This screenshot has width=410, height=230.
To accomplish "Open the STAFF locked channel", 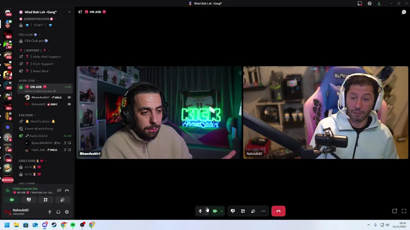I will (x=45, y=25).
